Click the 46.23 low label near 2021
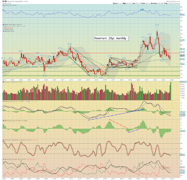The image size is (187, 180). coord(147,52)
